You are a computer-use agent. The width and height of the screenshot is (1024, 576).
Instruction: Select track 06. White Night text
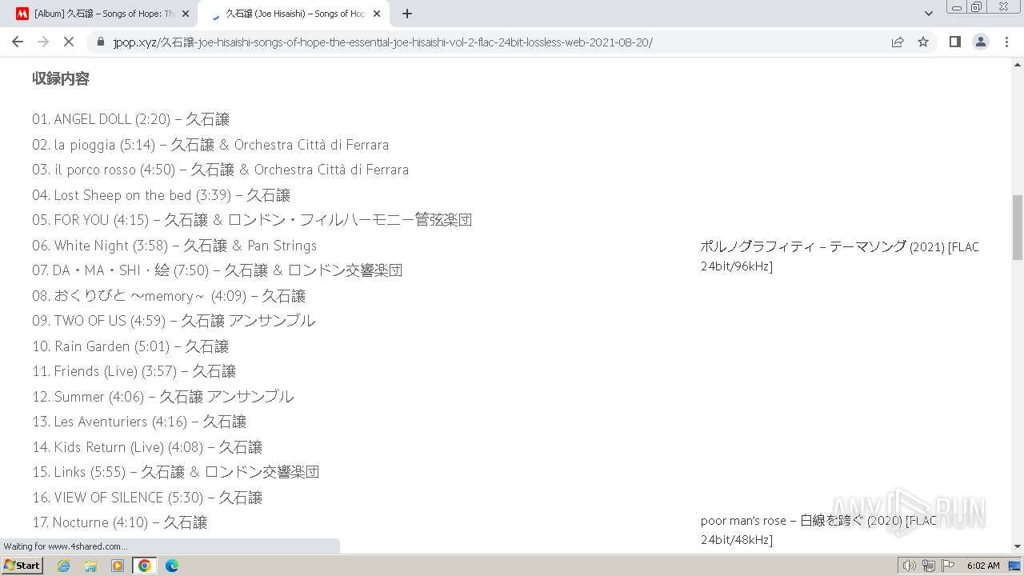point(174,246)
